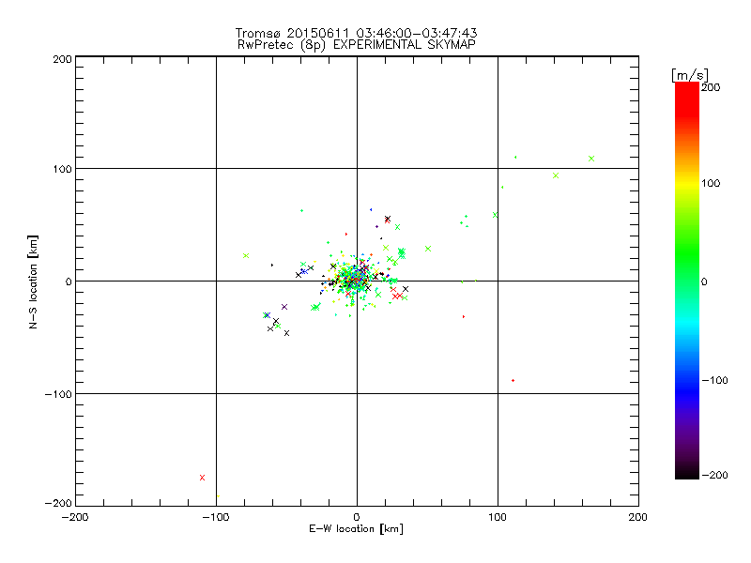Click the colorbar's 200 tick label

711,87
